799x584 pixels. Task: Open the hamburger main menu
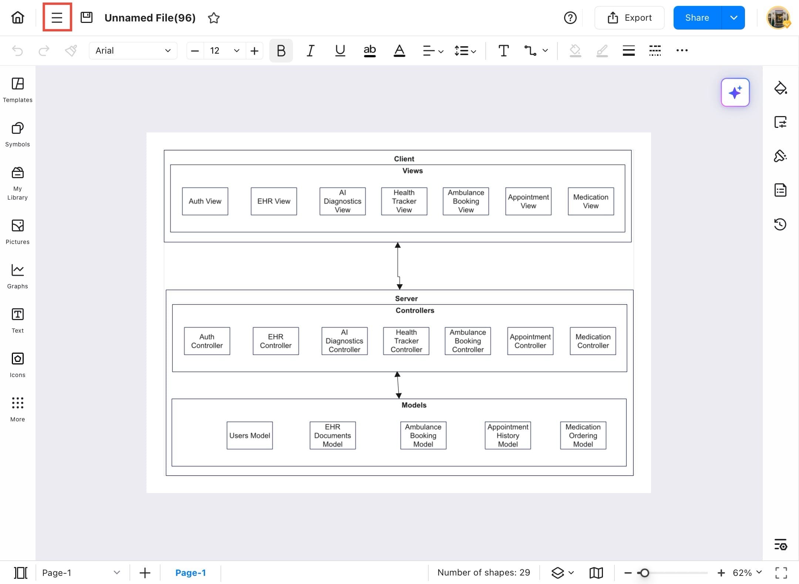[x=57, y=17]
